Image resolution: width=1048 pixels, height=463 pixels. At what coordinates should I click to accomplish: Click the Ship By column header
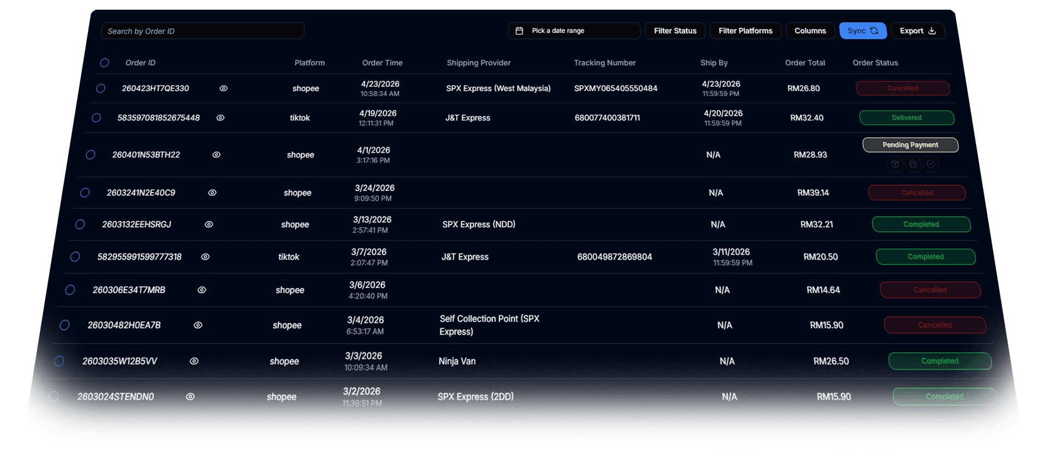pos(714,63)
